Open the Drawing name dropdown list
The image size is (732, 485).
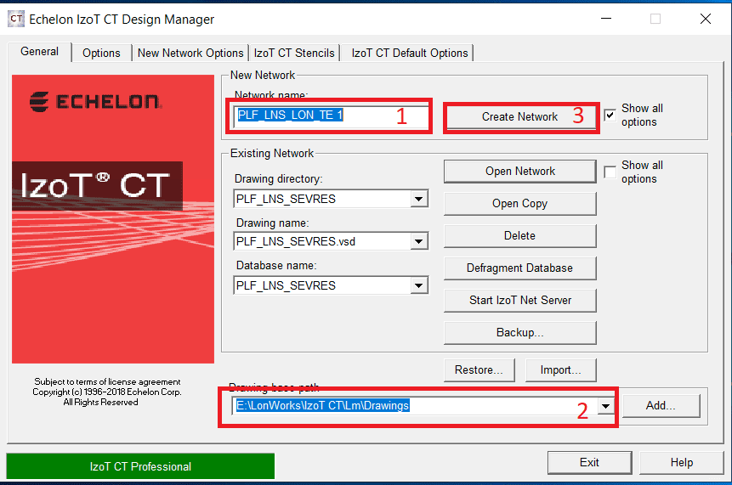pos(418,242)
